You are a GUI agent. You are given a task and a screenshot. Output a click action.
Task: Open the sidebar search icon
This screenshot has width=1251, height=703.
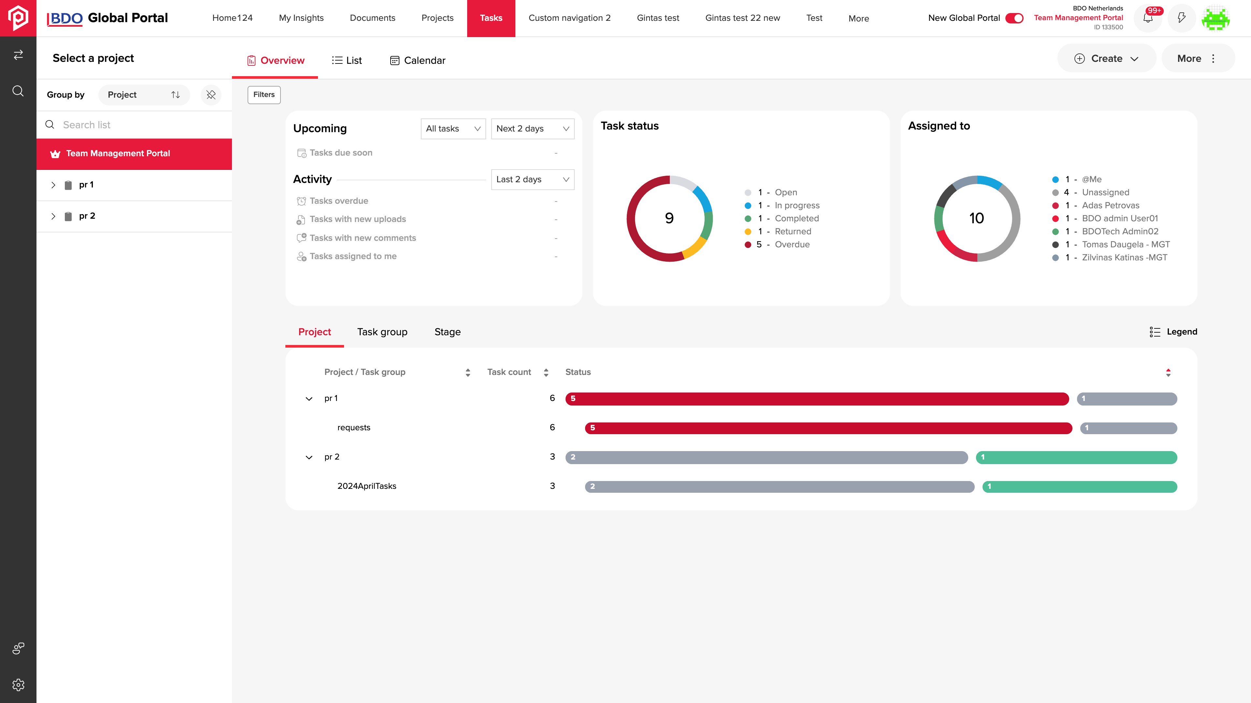point(18,91)
